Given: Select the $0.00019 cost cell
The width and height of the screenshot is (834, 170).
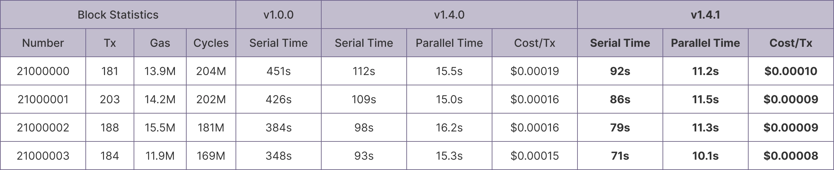Looking at the screenshot, I should [x=534, y=71].
